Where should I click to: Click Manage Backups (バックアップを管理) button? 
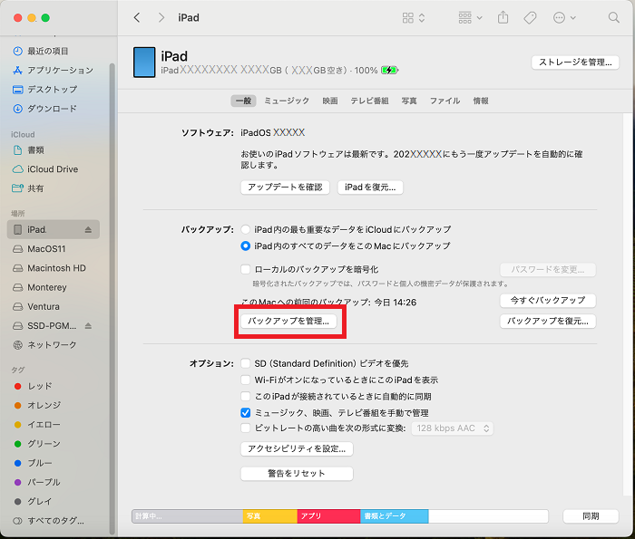click(288, 321)
